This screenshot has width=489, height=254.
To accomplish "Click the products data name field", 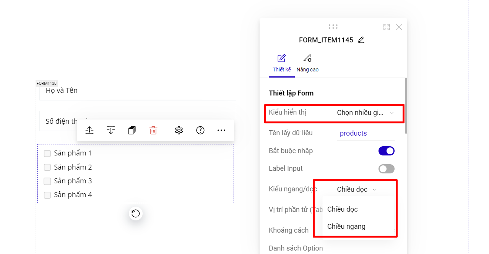I will click(x=365, y=133).
